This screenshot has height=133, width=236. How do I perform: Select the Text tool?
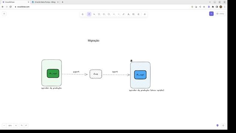pos(129,14)
